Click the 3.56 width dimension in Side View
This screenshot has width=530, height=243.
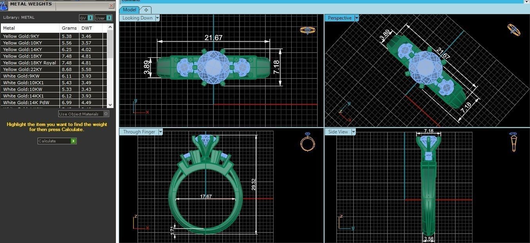pyautogui.click(x=428, y=239)
